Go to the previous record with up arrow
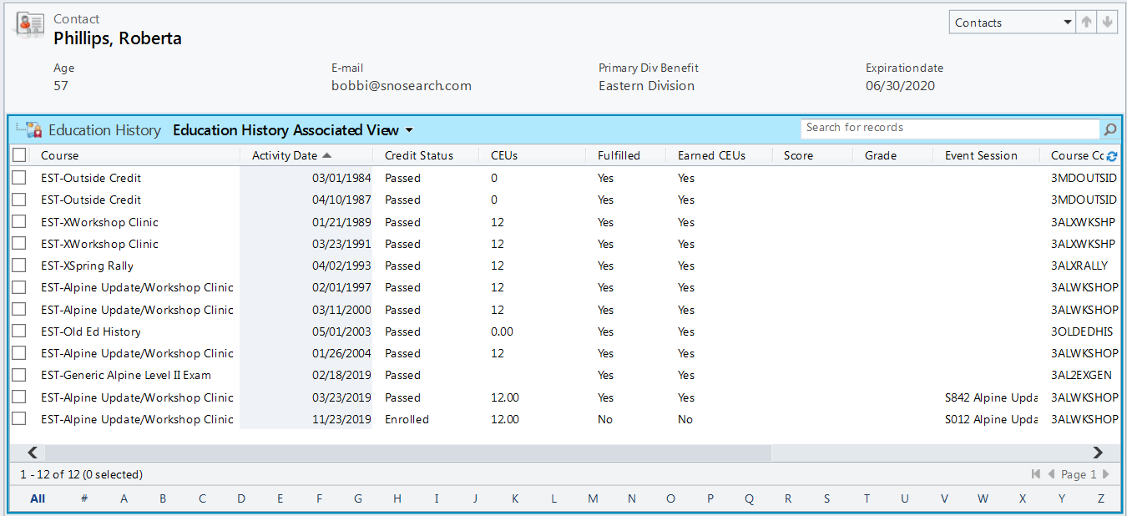Viewport: 1127px width, 516px height. [x=1086, y=23]
